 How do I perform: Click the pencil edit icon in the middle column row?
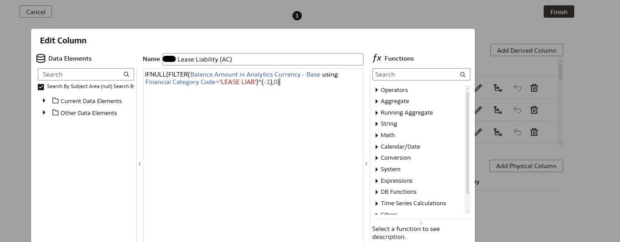point(478,110)
